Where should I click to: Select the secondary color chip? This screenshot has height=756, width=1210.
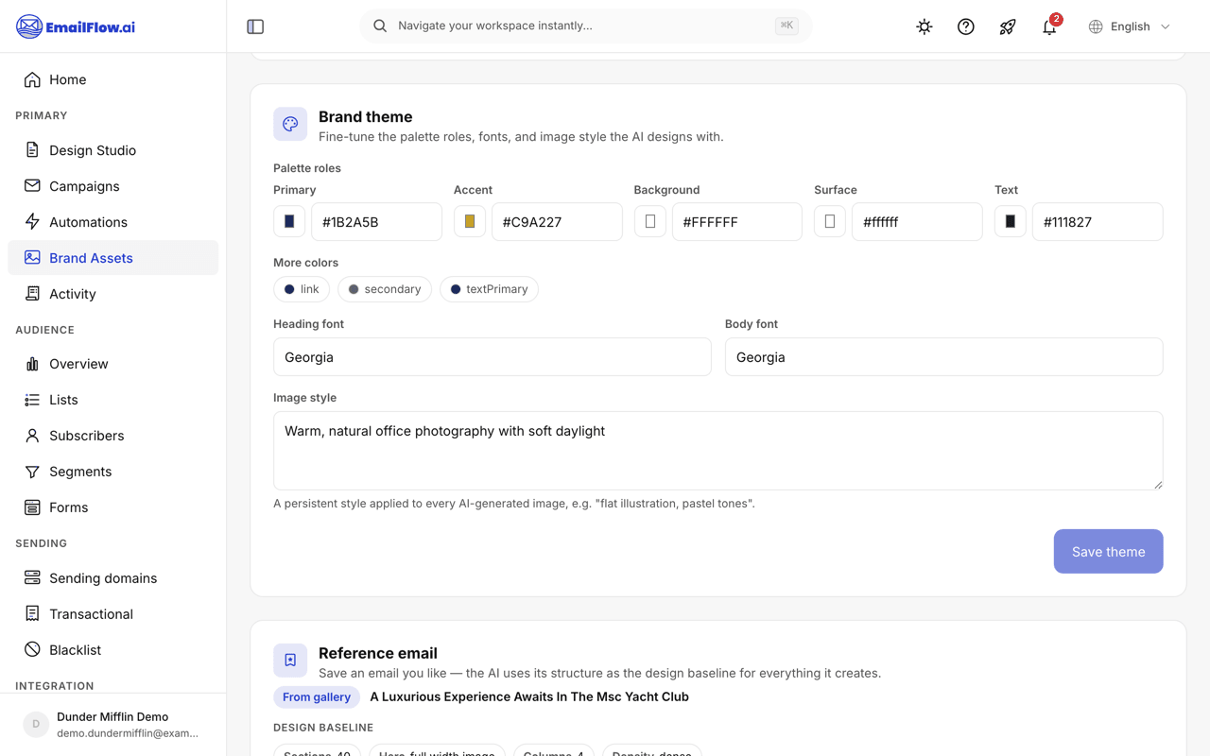[385, 289]
